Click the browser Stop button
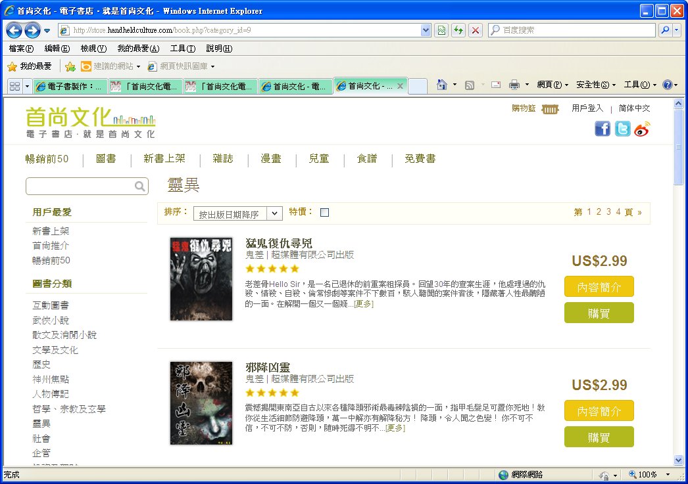Screen dimensions: 688x484 (475, 30)
